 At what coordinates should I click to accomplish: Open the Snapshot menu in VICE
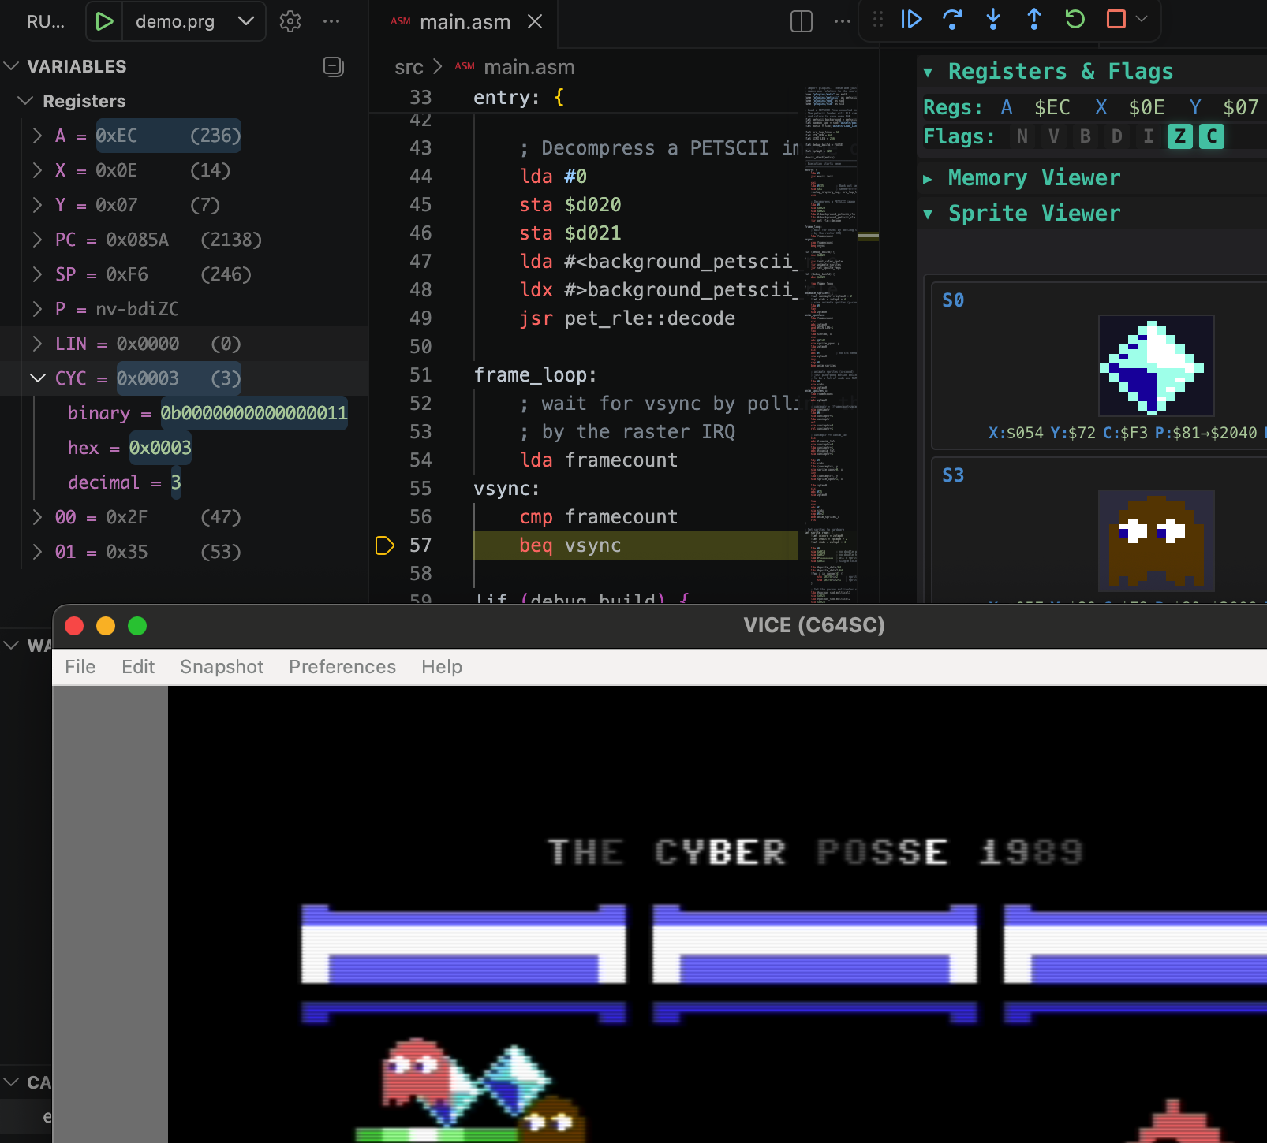pyautogui.click(x=222, y=667)
